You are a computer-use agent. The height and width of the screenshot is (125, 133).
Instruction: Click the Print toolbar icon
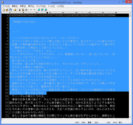click(x=15, y=10)
